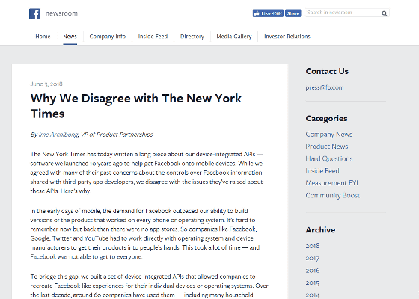
Task: Click the search magnifier icon
Action: point(385,13)
